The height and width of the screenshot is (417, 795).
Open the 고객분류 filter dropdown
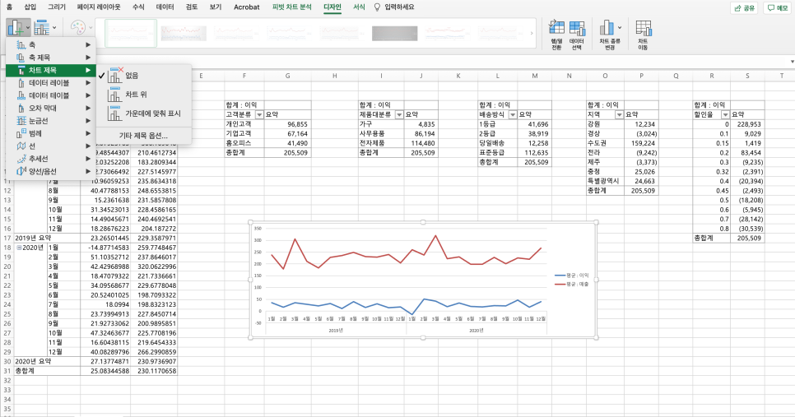(x=259, y=115)
